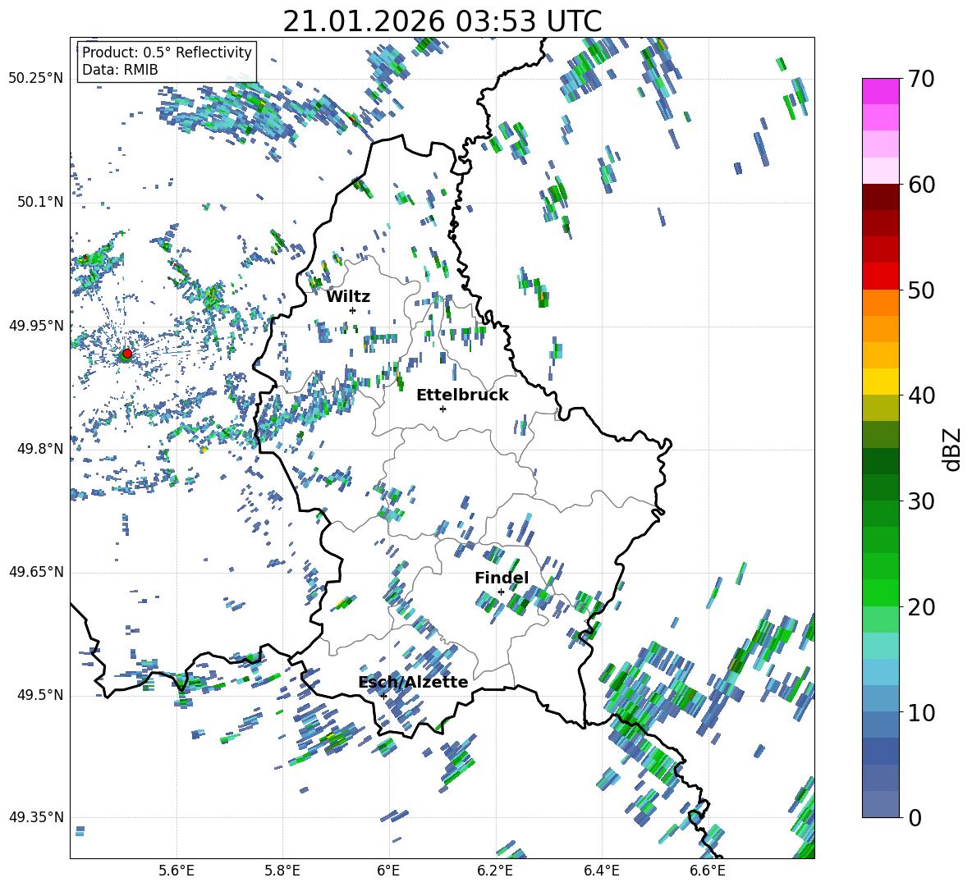Click the 40 value on the colorbar
This screenshot has height=887, width=972.
[921, 395]
